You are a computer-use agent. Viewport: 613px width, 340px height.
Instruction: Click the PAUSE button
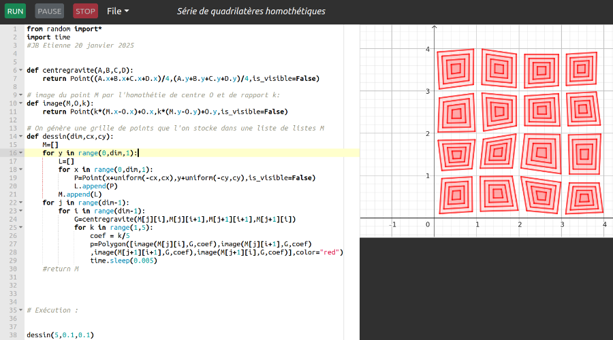pyautogui.click(x=49, y=12)
